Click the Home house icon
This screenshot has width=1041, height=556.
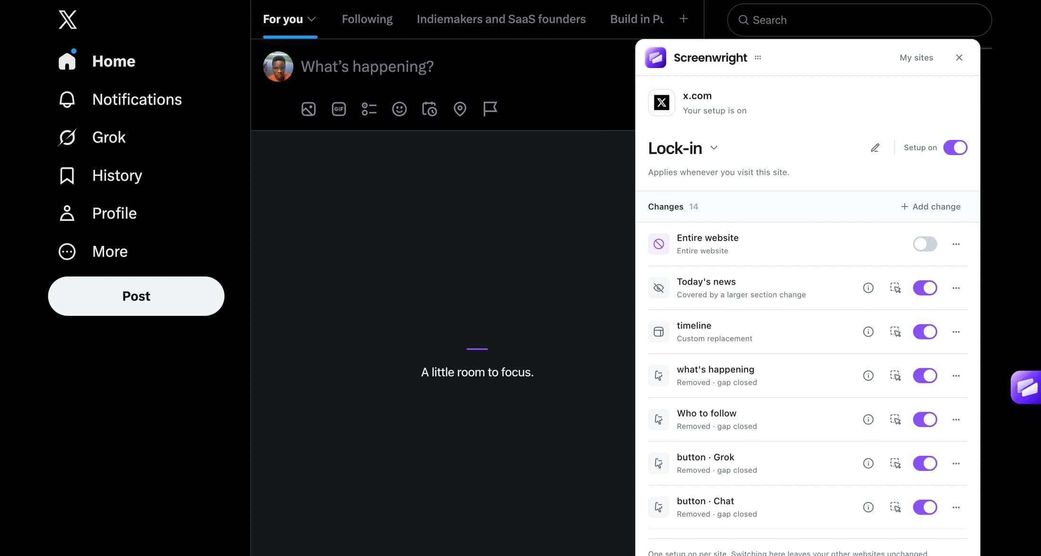point(67,61)
